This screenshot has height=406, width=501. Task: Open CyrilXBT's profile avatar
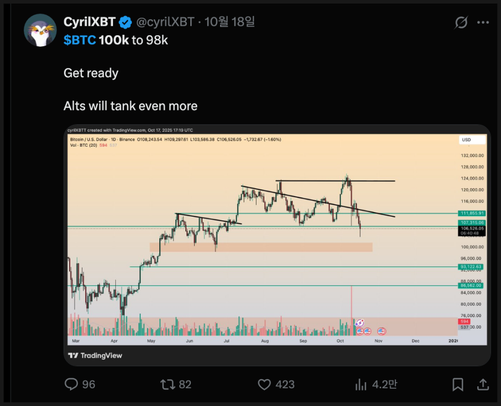coord(40,31)
